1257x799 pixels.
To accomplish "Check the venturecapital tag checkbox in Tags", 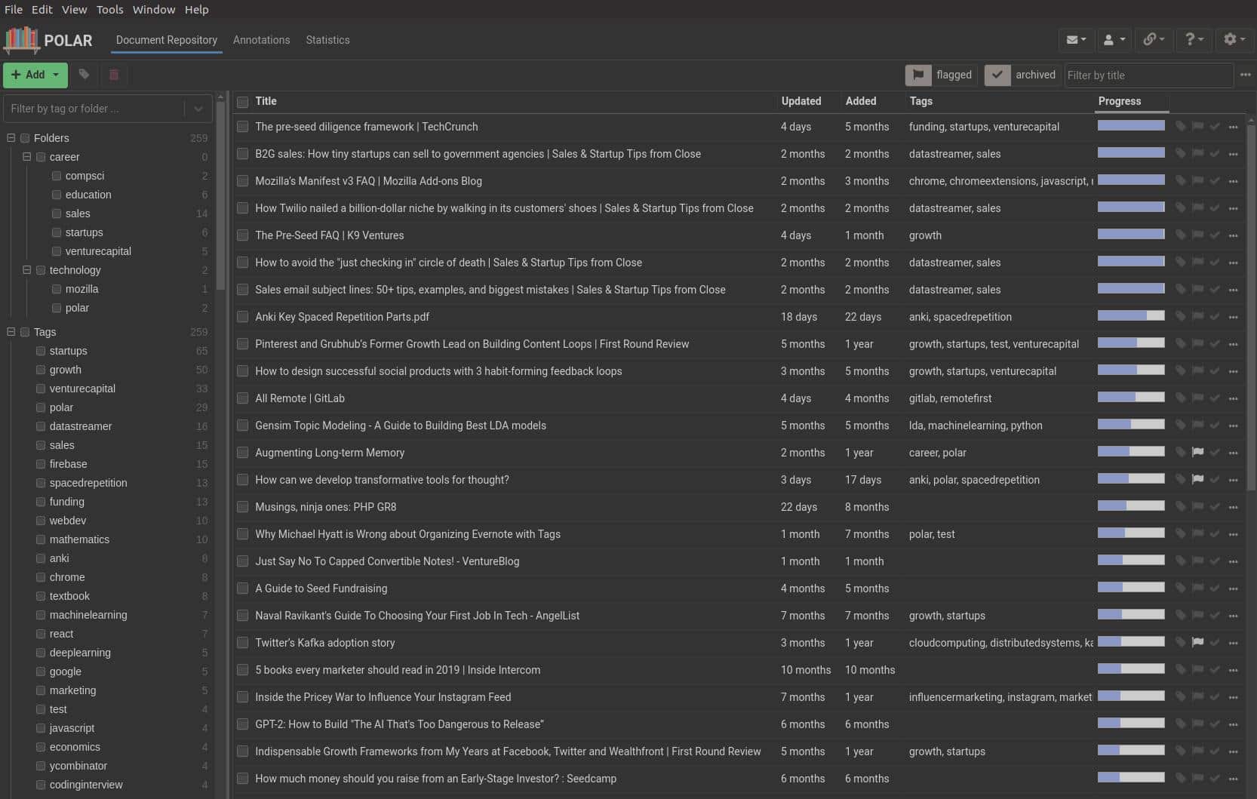I will coord(41,389).
